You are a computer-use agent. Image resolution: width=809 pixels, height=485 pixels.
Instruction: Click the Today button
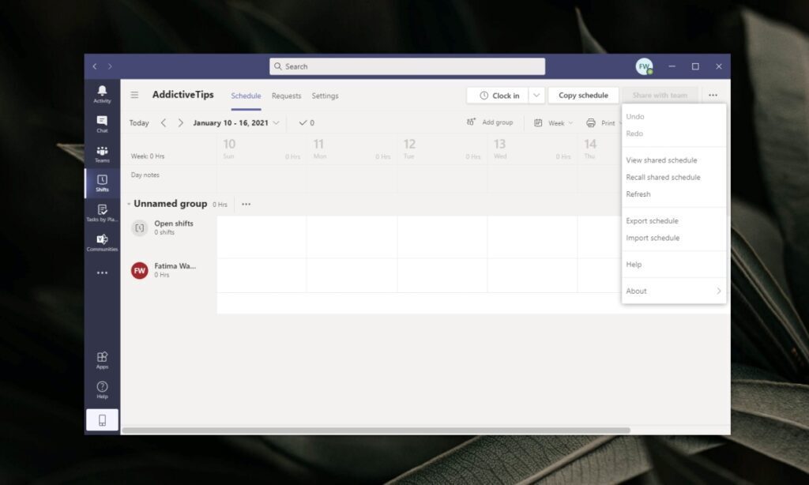(x=138, y=122)
